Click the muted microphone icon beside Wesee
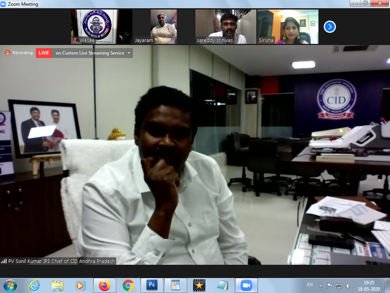Screen dimensions: 390x293 tap(75, 40)
